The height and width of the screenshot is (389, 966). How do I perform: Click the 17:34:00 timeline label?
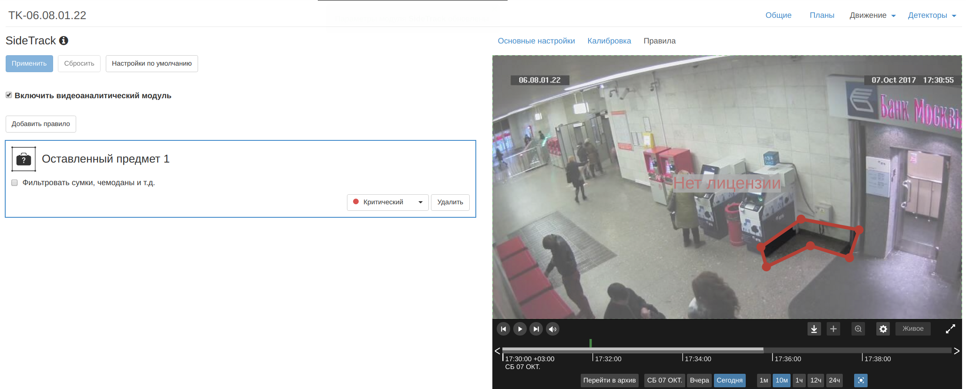click(698, 359)
